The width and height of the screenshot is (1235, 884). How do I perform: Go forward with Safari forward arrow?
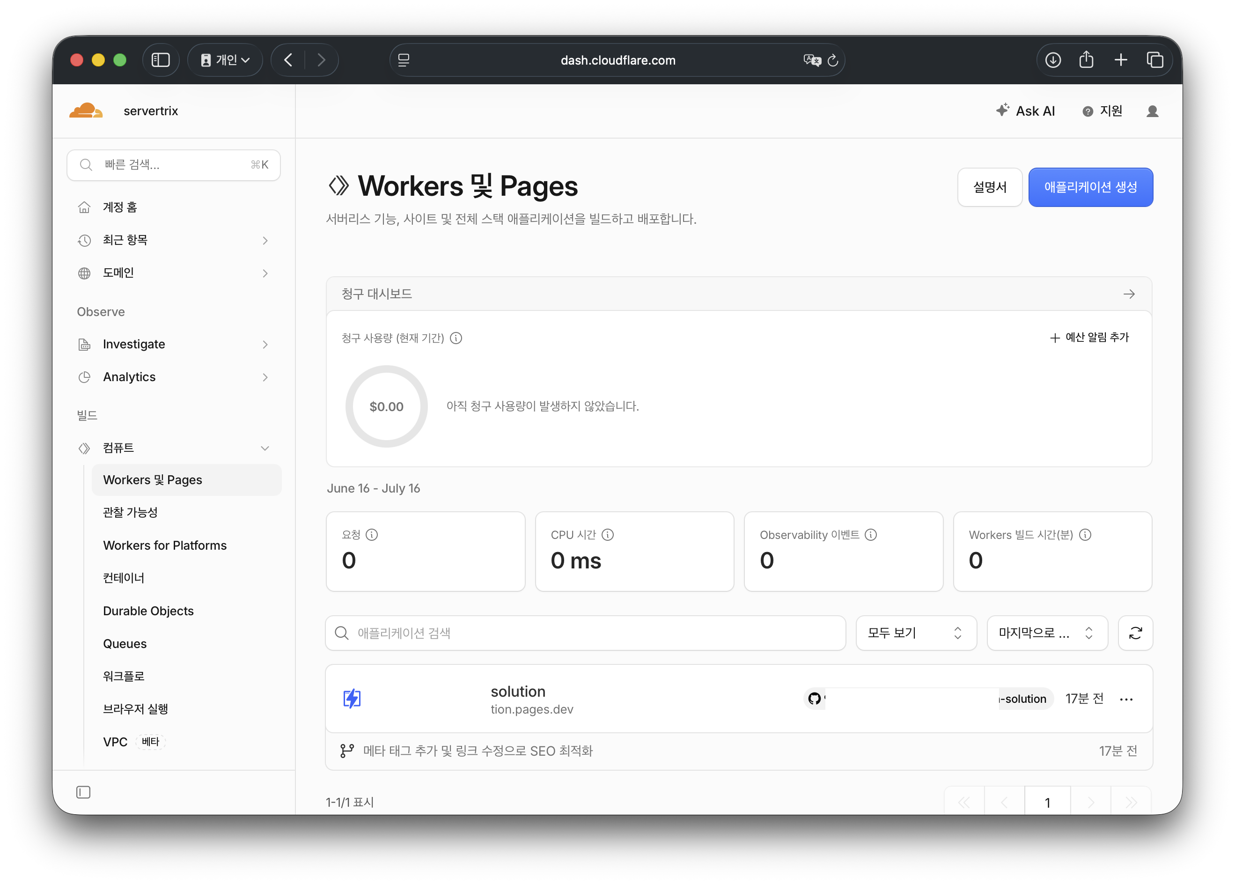point(321,60)
